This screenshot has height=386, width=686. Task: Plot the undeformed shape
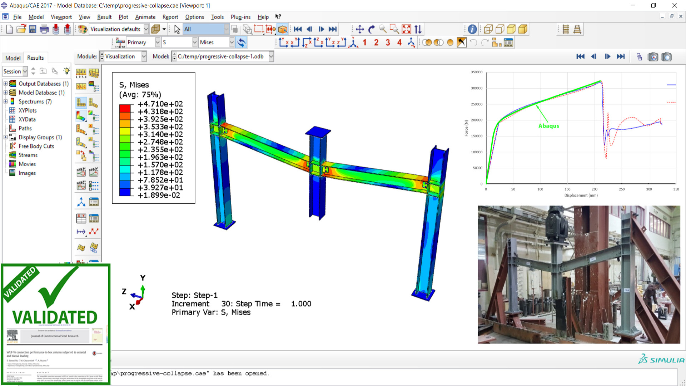(x=81, y=103)
